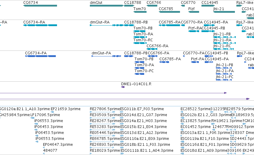Click the Tom70-RB transcript label

[143, 28]
